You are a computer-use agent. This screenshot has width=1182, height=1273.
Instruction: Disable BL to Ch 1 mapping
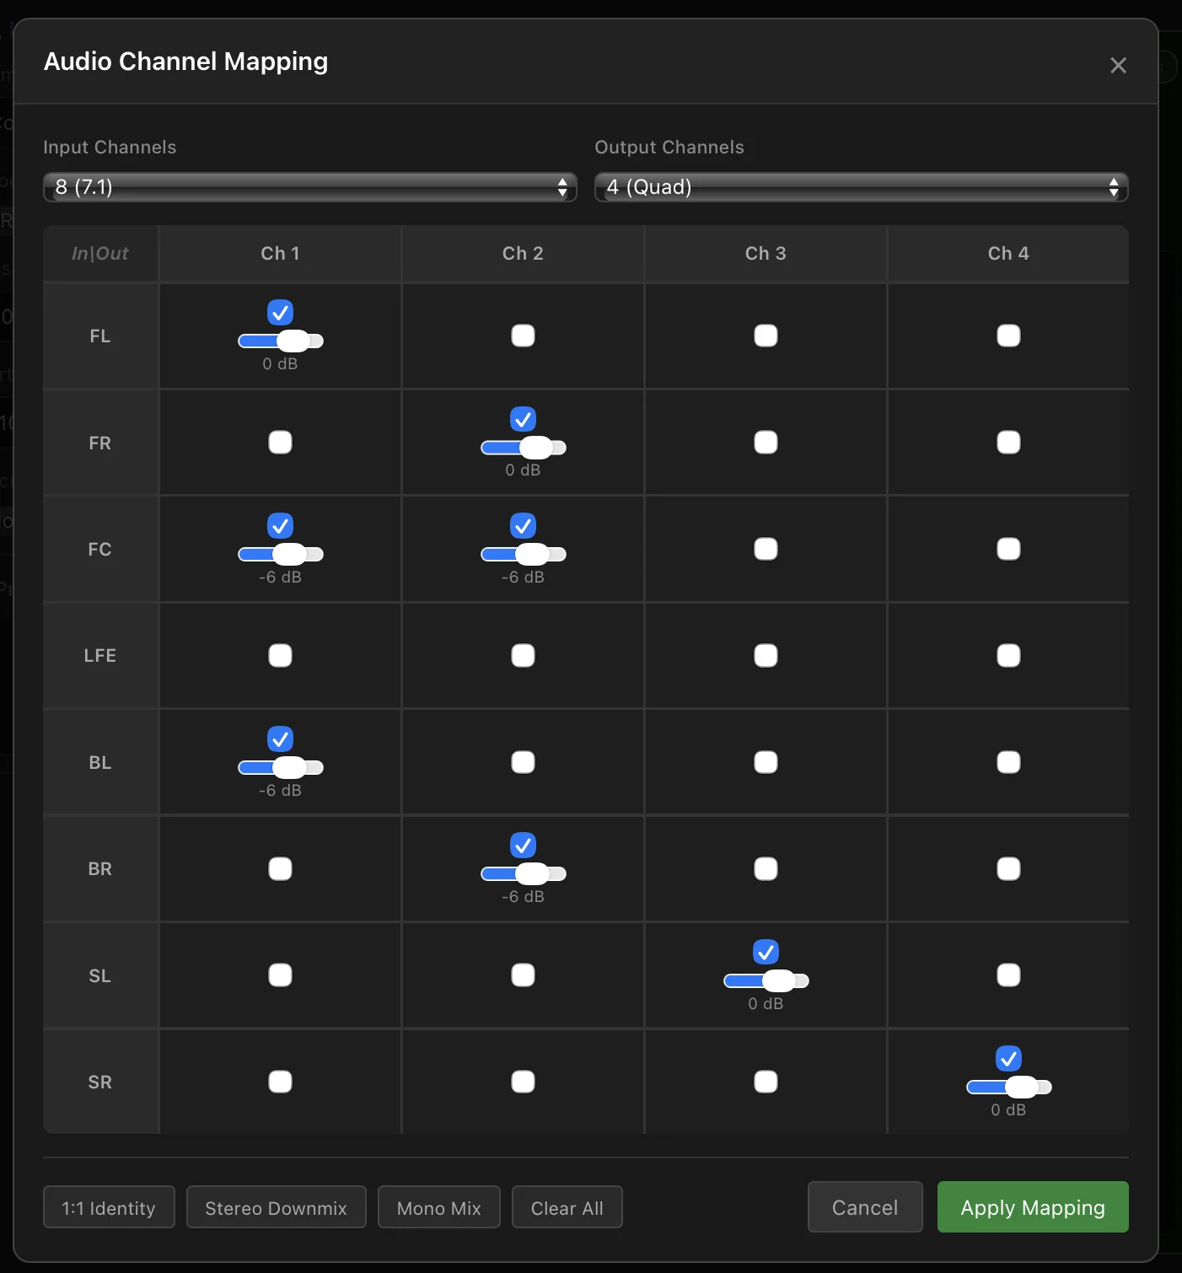280,739
